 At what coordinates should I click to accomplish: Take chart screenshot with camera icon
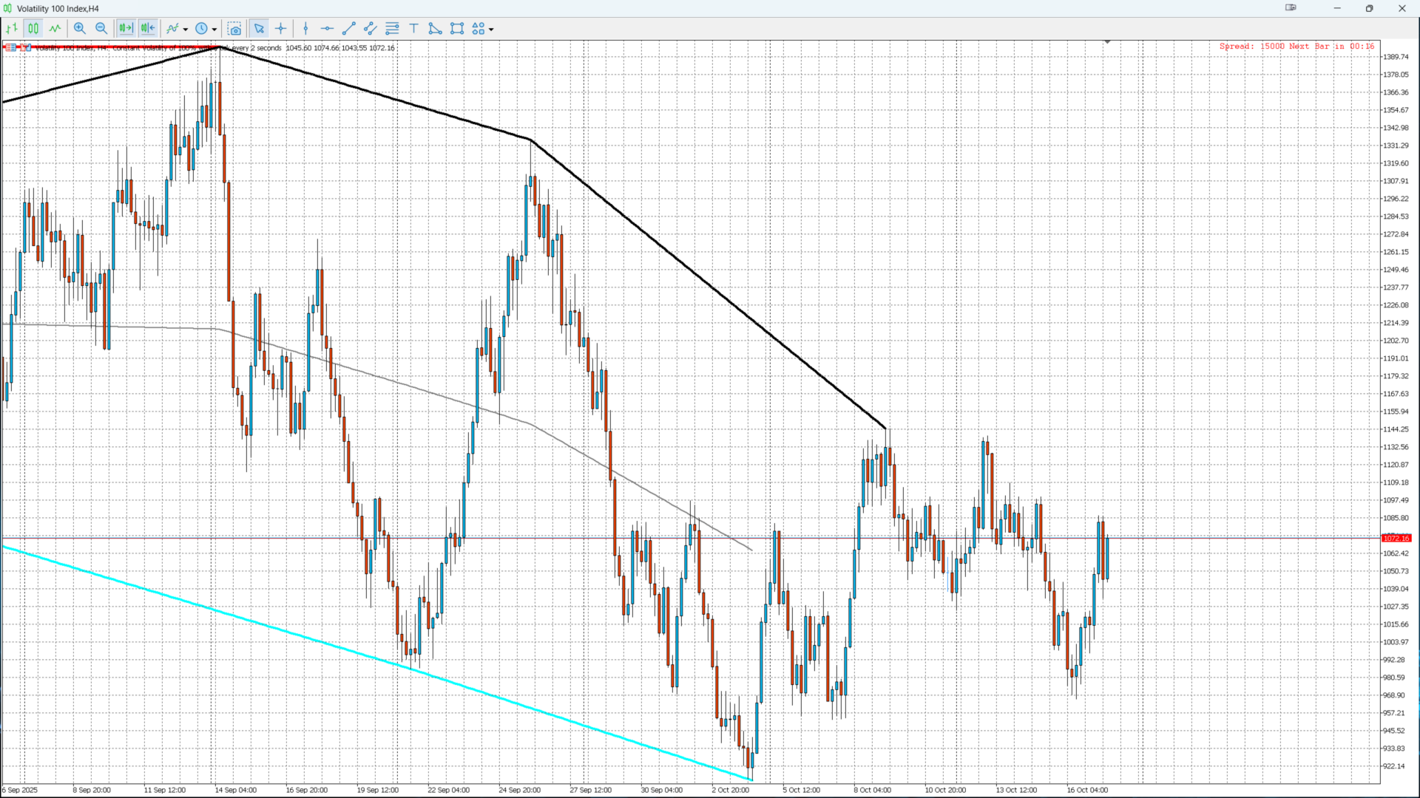234,29
